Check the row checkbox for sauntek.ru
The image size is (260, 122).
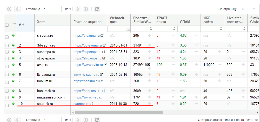[7, 105]
